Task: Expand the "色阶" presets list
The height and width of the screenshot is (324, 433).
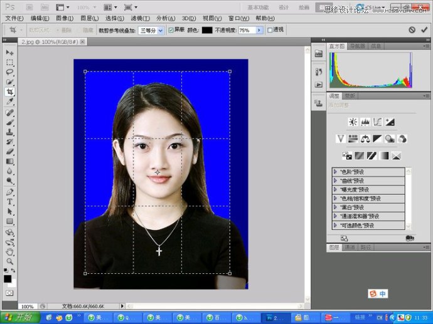Action: (x=336, y=172)
